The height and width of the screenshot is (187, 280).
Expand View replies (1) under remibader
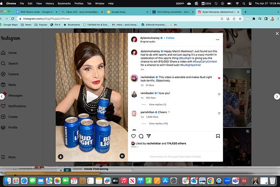(x=158, y=105)
